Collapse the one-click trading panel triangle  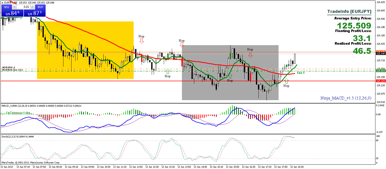pyautogui.click(x=3, y=3)
